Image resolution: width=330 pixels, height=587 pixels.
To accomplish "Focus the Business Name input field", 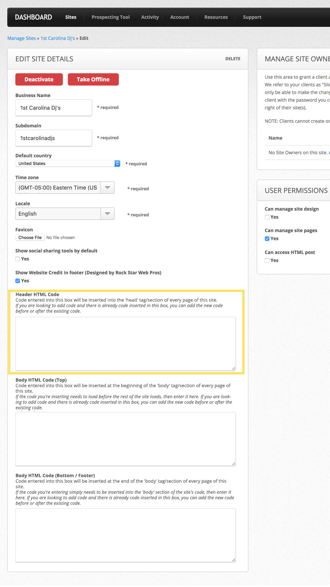I will [x=54, y=108].
